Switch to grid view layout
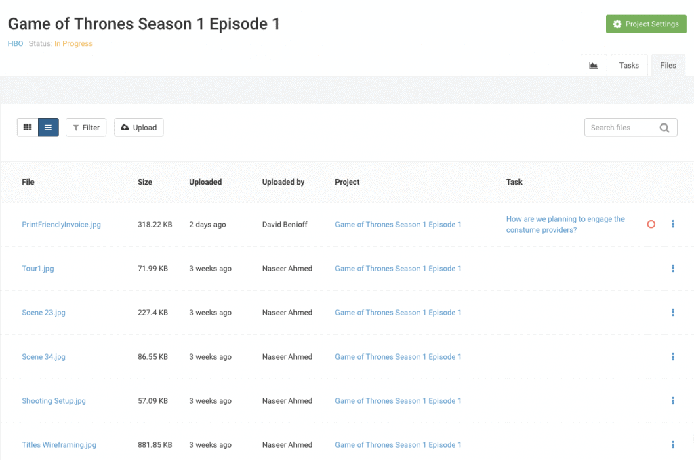Screen dimensions: 694x460 (28, 128)
